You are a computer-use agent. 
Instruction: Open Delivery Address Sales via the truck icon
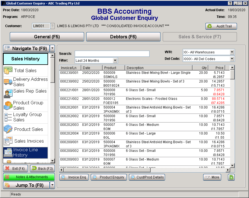click(x=8, y=82)
